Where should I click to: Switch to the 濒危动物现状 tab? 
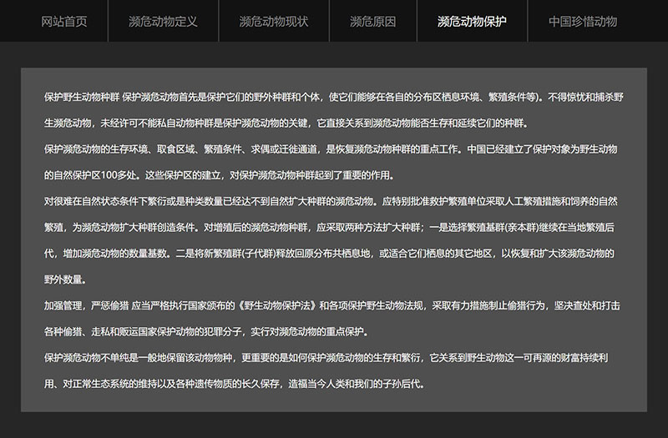pyautogui.click(x=273, y=21)
